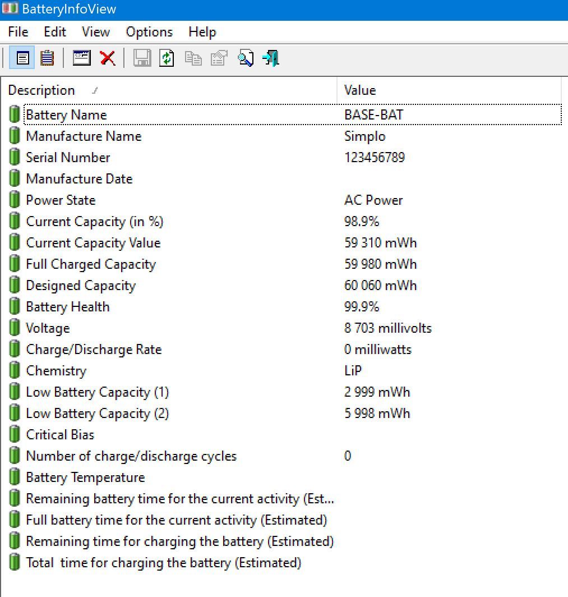Select the Battery Health row text
This screenshot has width=568, height=597.
[x=68, y=307]
